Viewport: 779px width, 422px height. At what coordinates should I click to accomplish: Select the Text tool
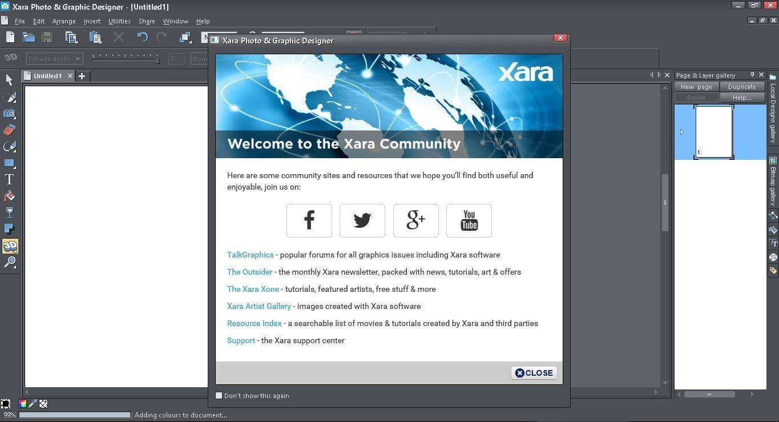click(x=9, y=180)
